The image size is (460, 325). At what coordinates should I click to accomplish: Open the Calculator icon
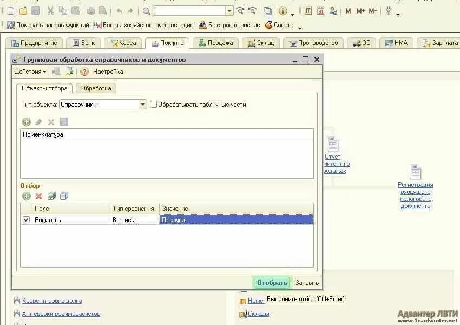pyautogui.click(x=308, y=11)
